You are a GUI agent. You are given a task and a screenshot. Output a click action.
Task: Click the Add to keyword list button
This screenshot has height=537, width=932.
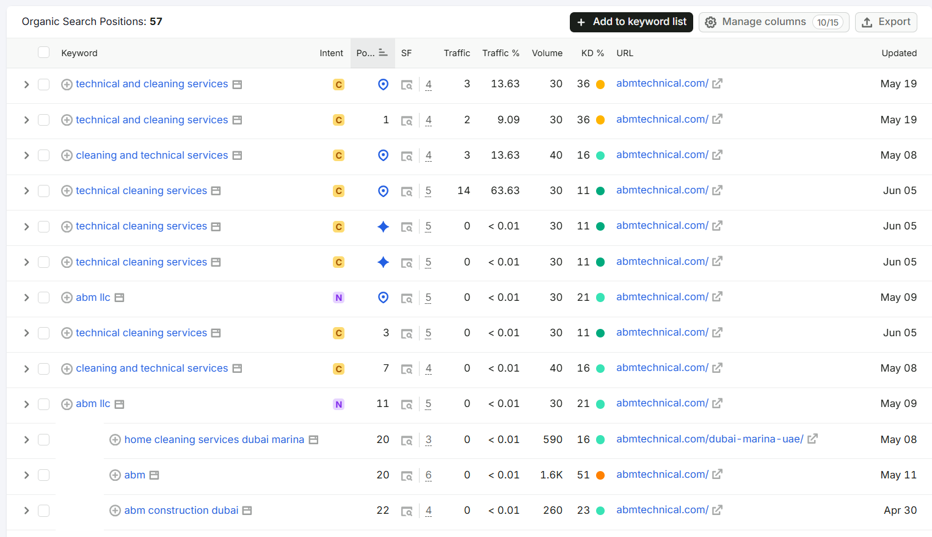(632, 22)
